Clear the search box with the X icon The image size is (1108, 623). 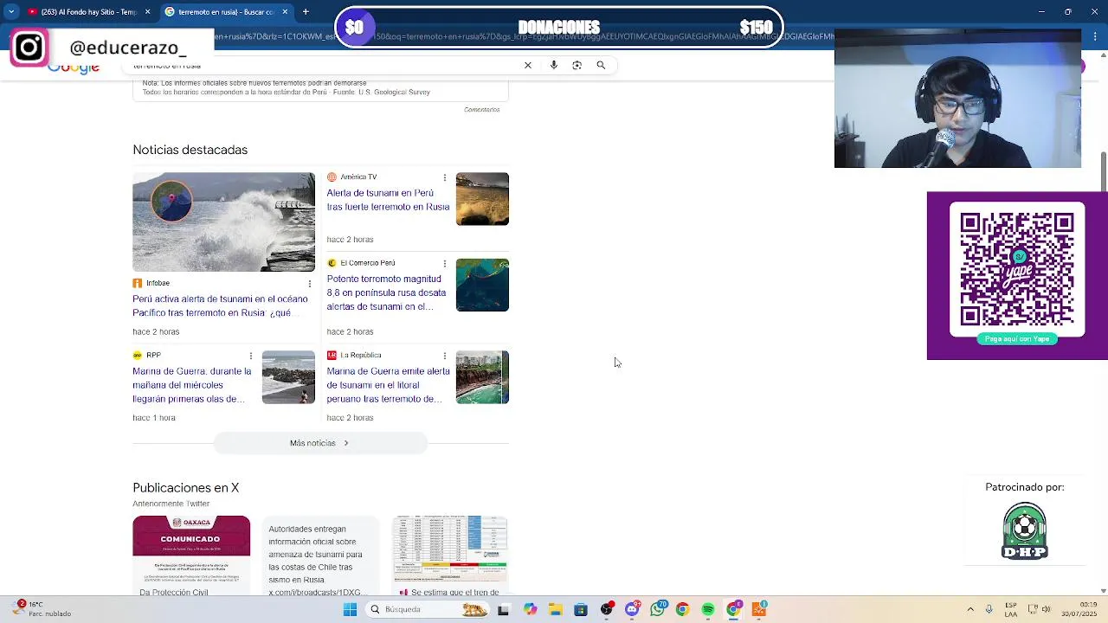(528, 65)
